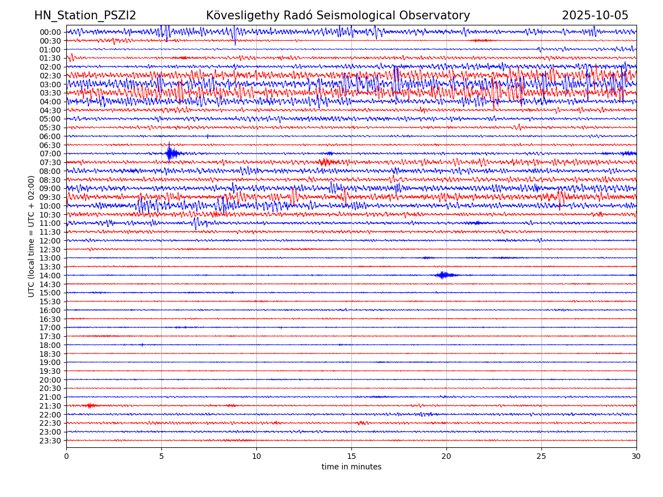
Task: Click the small red burst starting the 21:30 trace
Action: [91, 406]
